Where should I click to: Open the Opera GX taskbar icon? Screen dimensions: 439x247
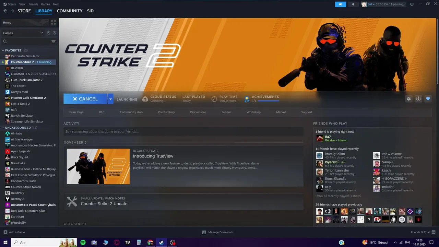(x=117, y=243)
